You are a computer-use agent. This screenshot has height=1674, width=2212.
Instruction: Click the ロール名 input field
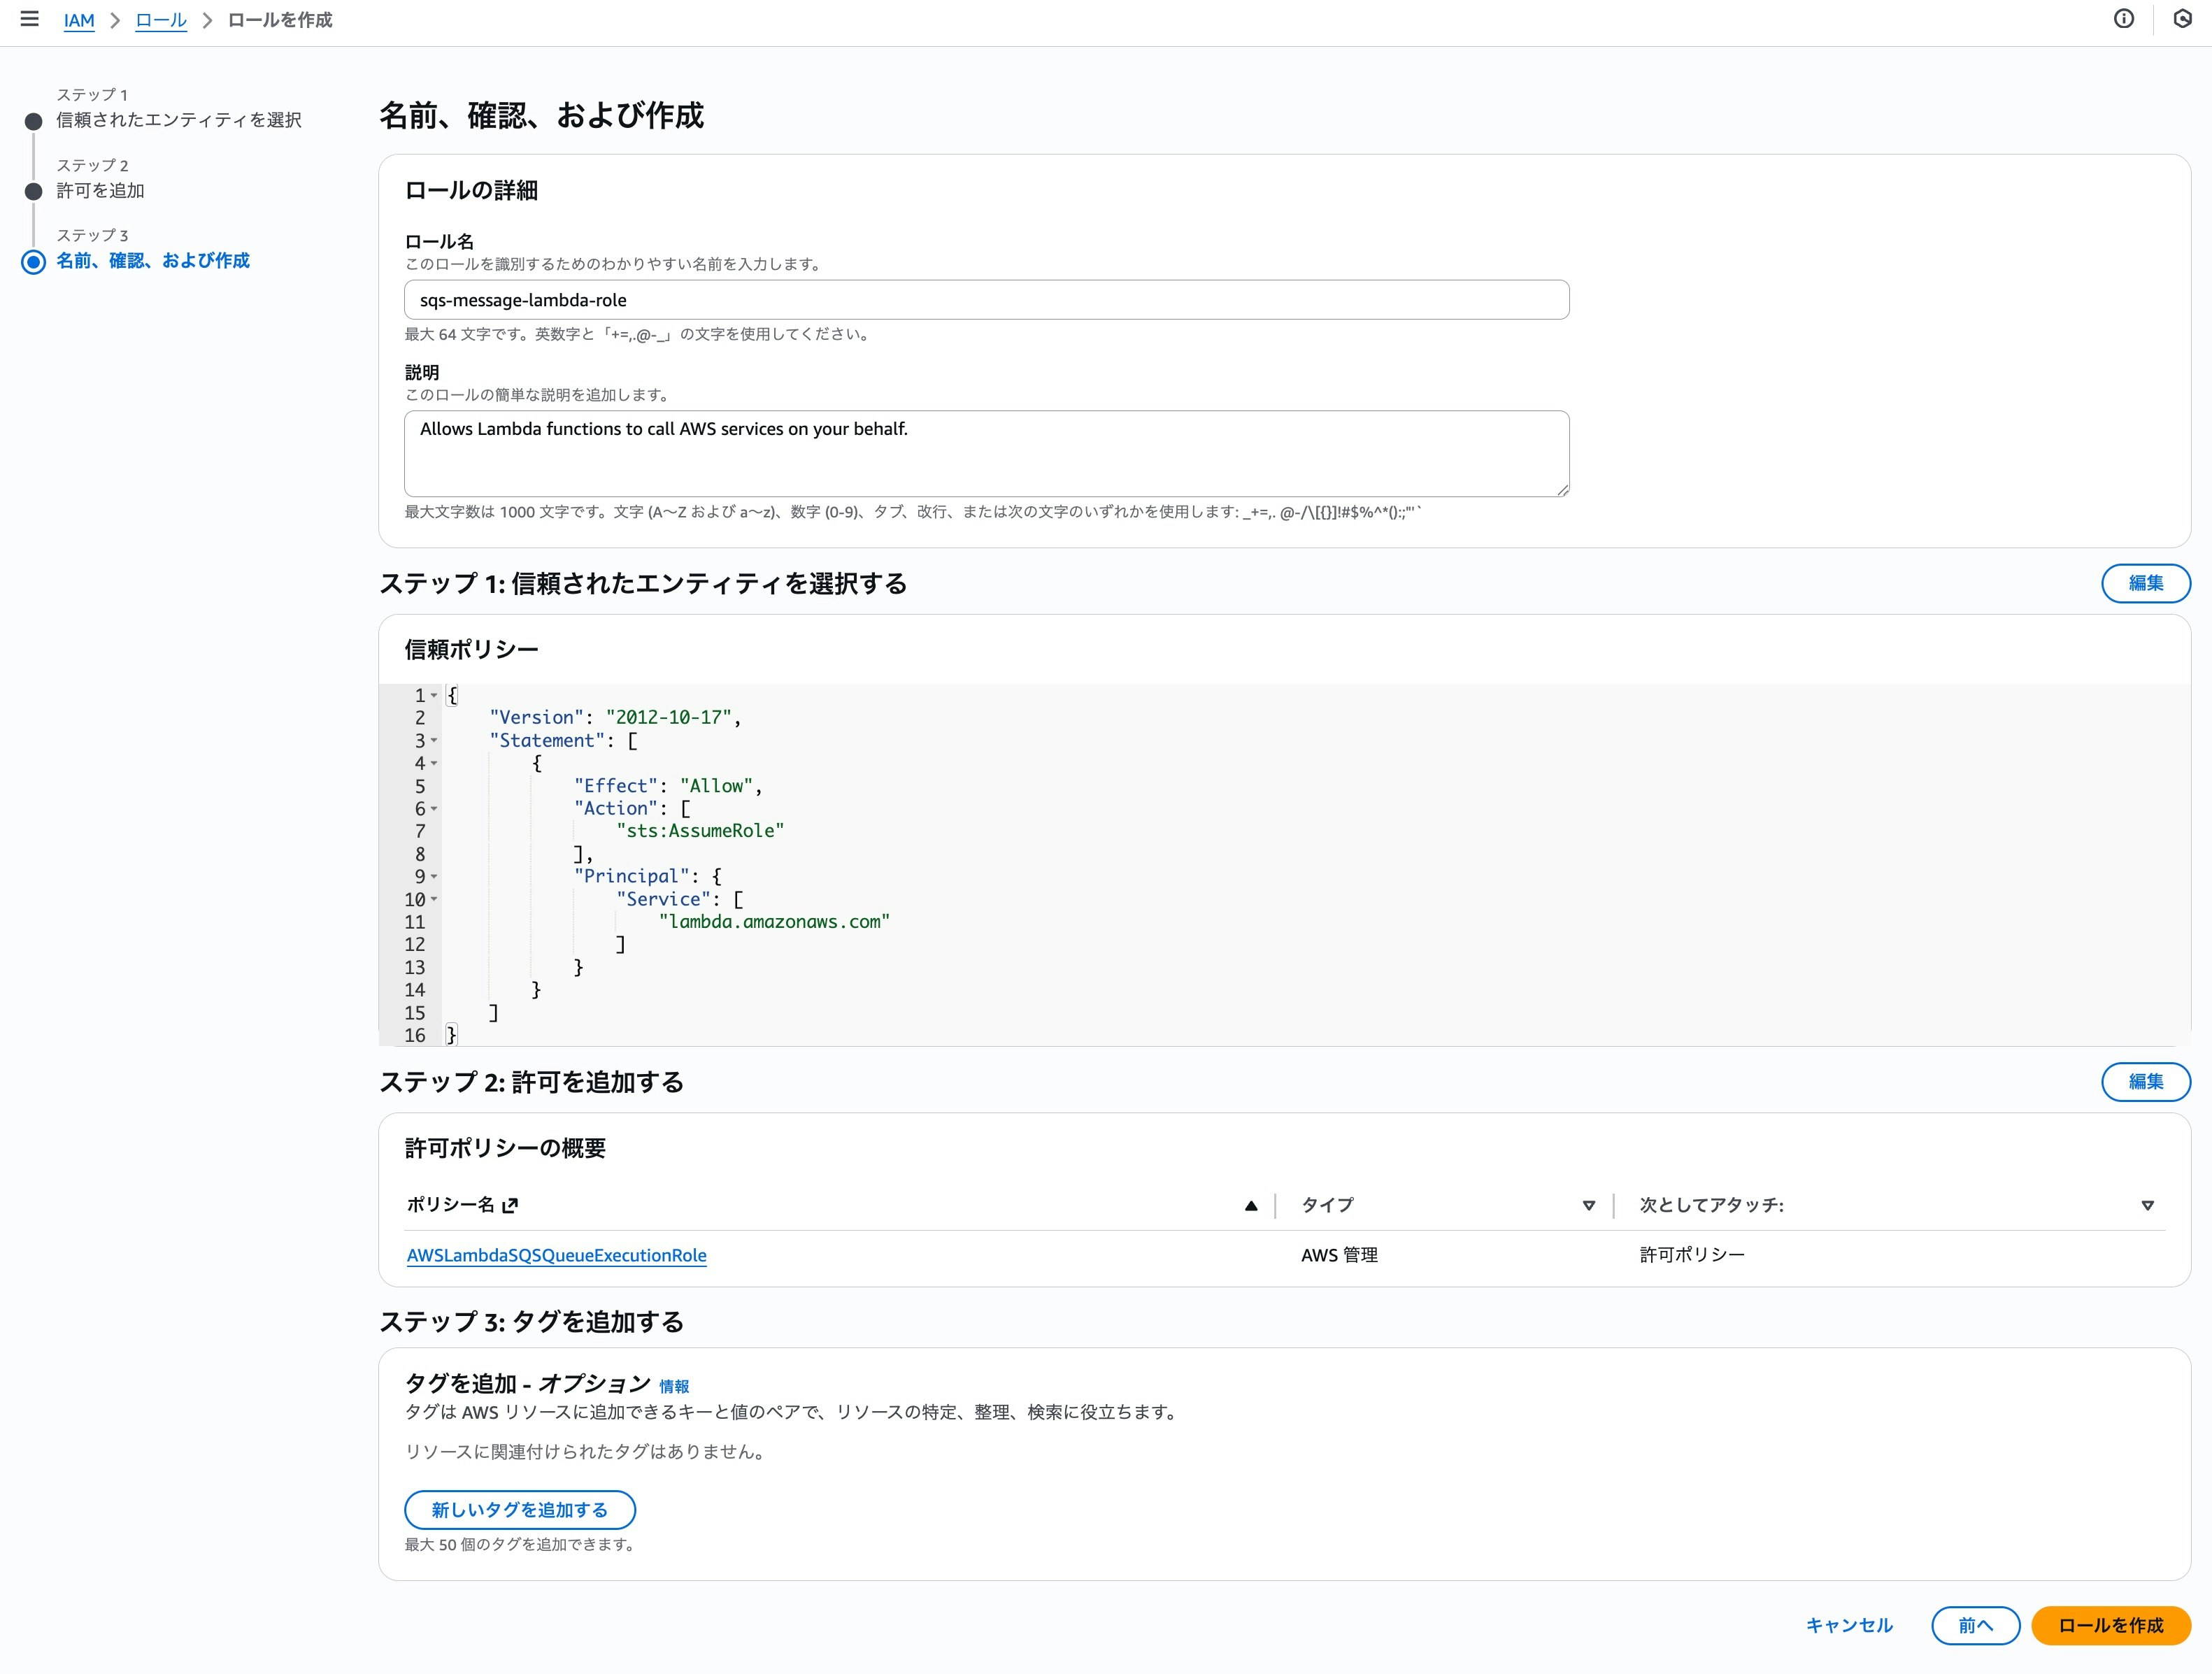[x=986, y=299]
